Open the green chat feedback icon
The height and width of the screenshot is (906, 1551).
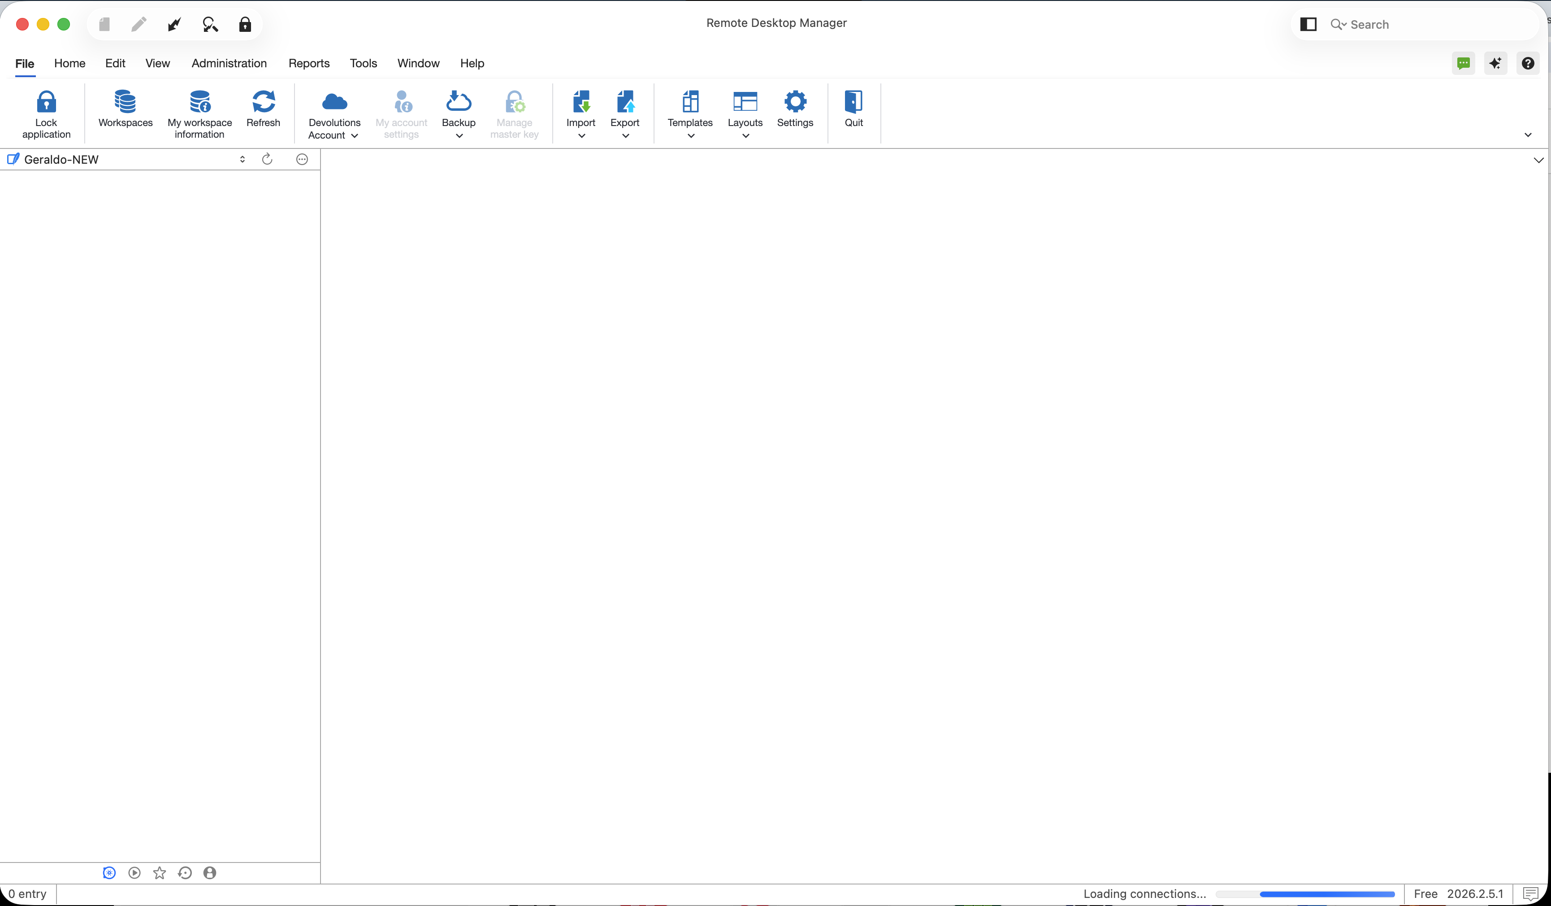(1464, 63)
